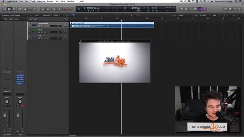Go to beginning with the transport button
This screenshot has height=137, width=244.
click(x=54, y=9)
